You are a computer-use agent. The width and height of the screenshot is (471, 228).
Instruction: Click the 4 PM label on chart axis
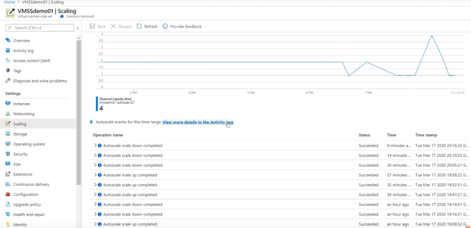pos(192,93)
